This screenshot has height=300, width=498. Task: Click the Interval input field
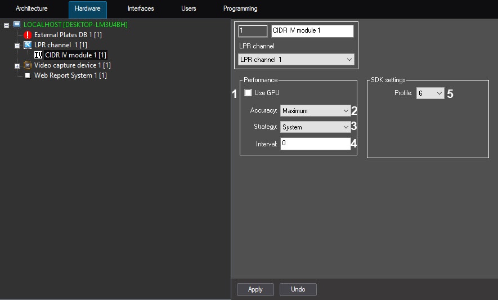pyautogui.click(x=315, y=144)
